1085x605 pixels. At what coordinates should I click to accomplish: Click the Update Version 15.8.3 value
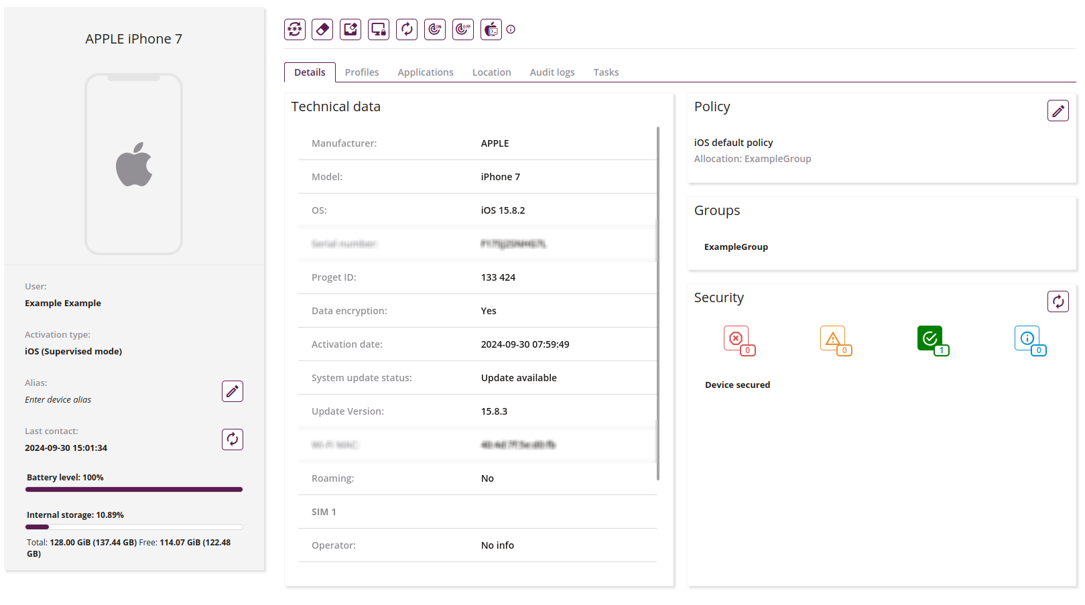[494, 411]
